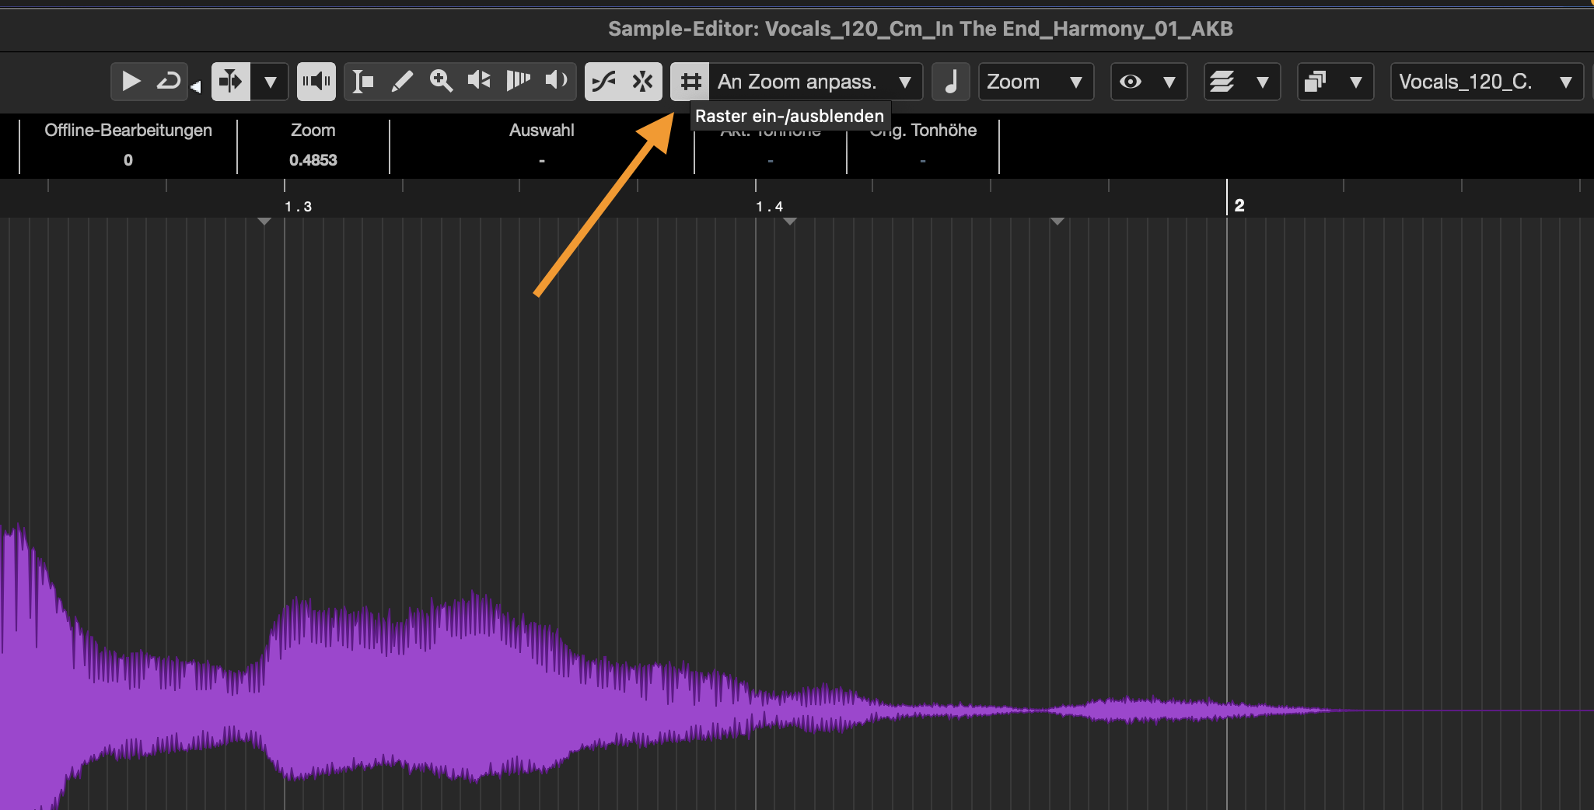Image resolution: width=1594 pixels, height=810 pixels.
Task: Pick the time warp tool icon
Action: tap(518, 82)
